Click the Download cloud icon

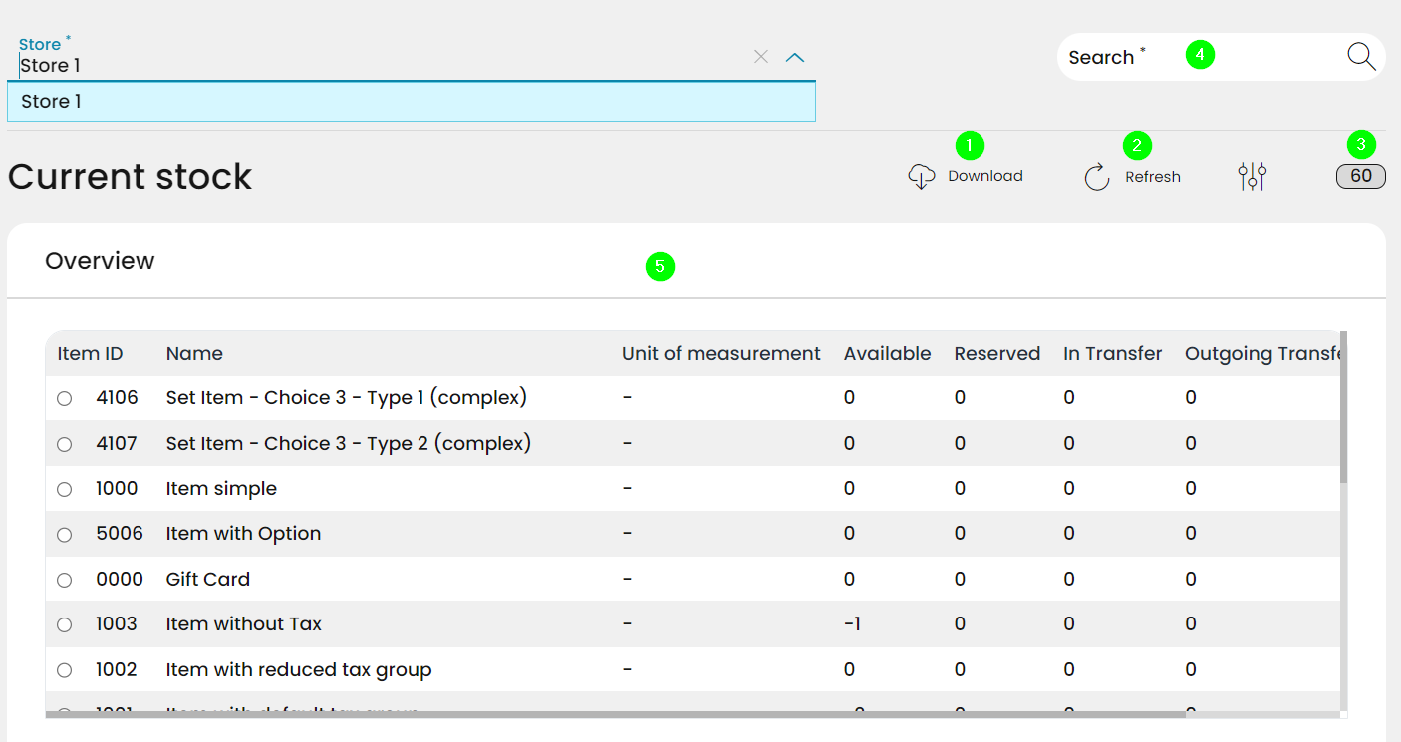(922, 177)
